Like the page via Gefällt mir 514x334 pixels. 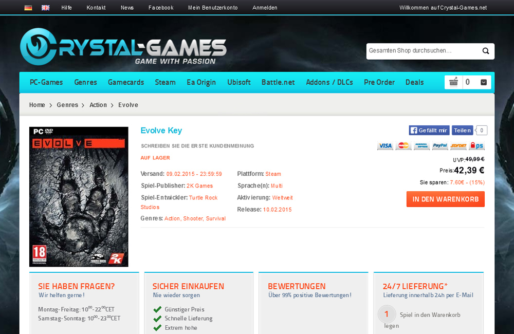[x=429, y=131]
